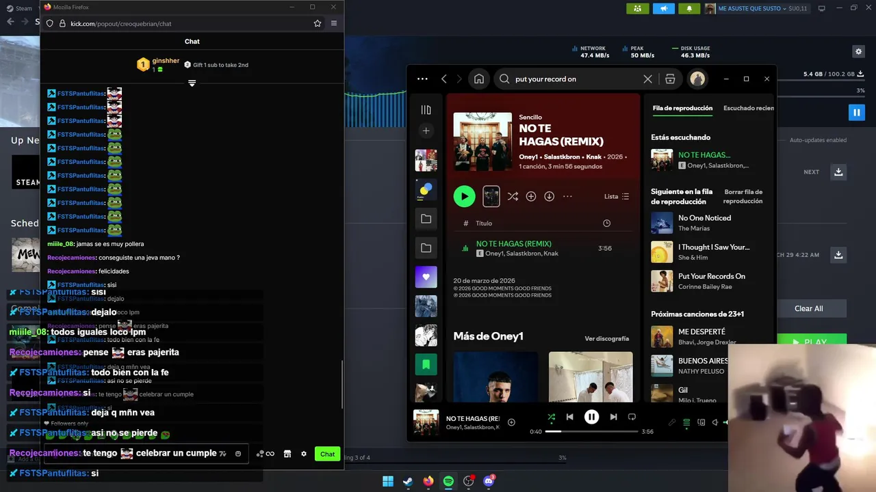Click the Spotify song progress bar

click(x=591, y=431)
